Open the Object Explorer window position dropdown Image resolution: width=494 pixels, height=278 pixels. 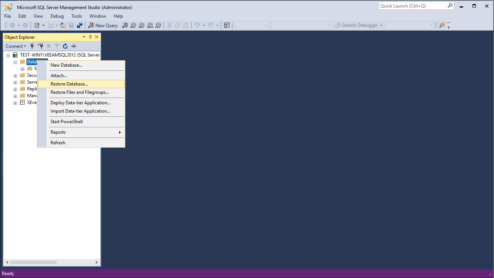pyautogui.click(x=84, y=37)
